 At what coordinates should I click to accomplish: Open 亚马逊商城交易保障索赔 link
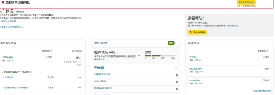pos(16,88)
